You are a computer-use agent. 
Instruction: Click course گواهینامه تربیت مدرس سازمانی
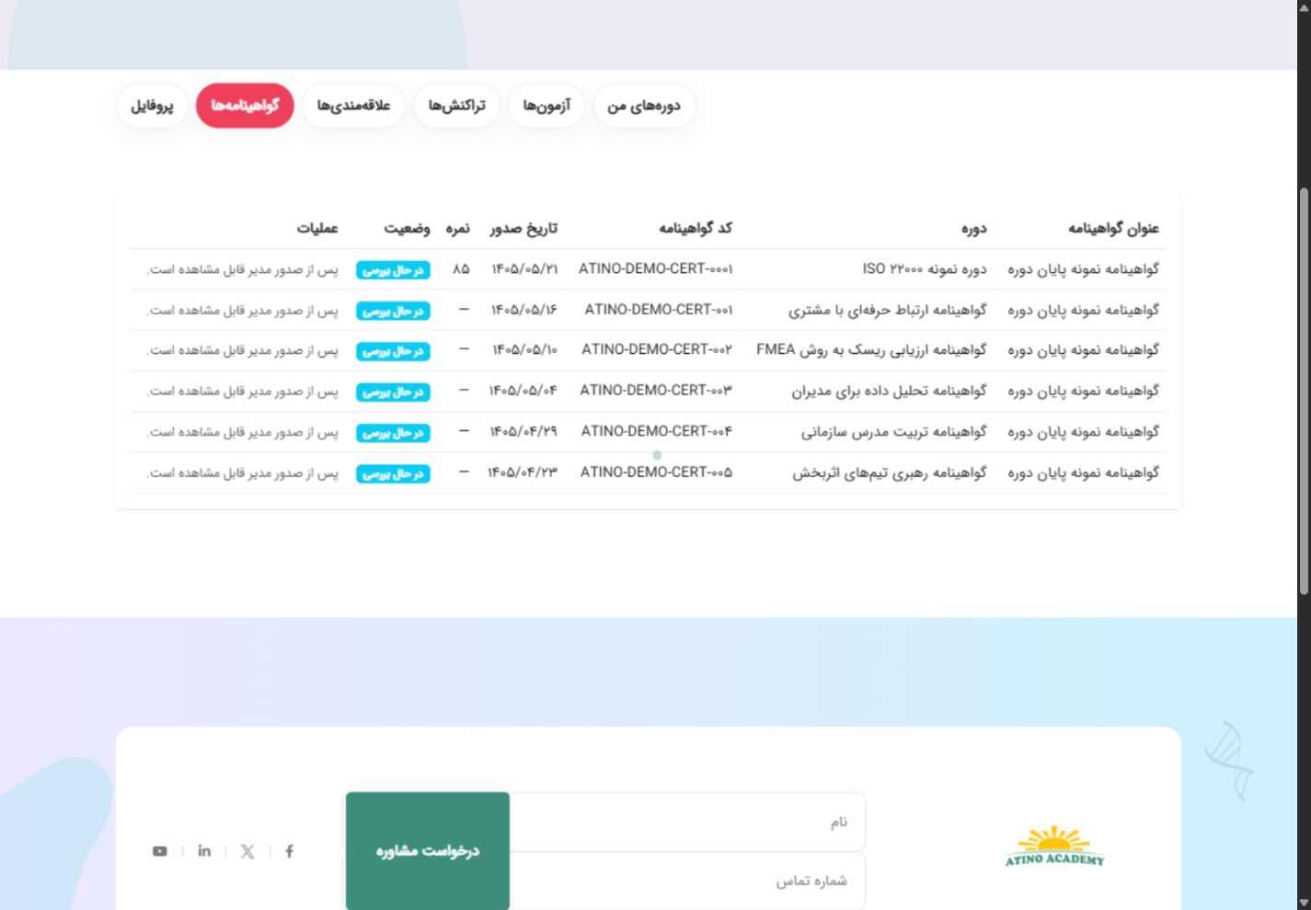coord(894,431)
